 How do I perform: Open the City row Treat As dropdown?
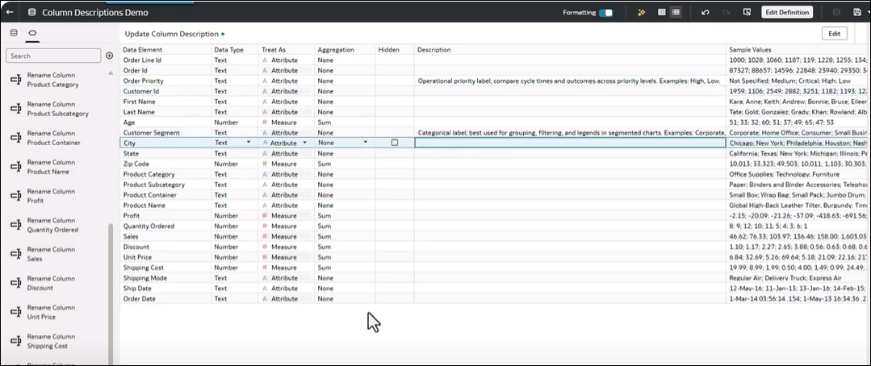(305, 143)
